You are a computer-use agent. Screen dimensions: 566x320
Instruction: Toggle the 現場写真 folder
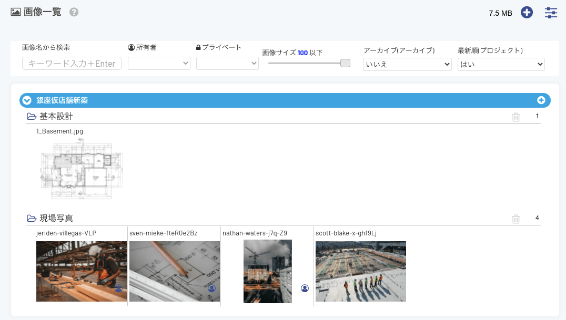[x=32, y=218]
